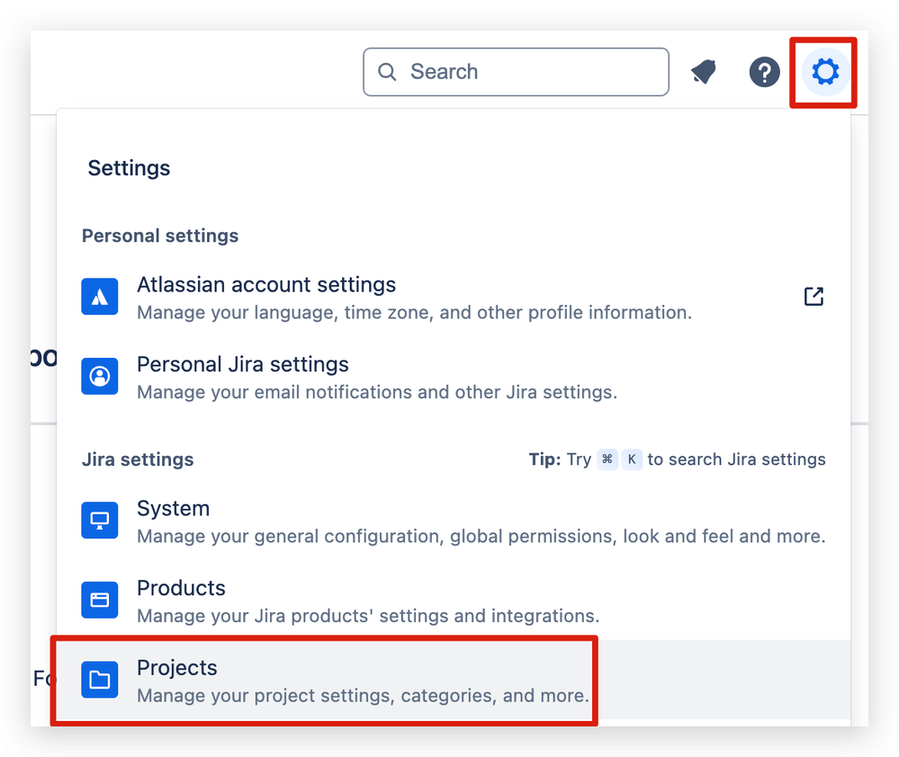Screen dimensions: 899x757
Task: Click the Projects folder icon
Action: [100, 680]
